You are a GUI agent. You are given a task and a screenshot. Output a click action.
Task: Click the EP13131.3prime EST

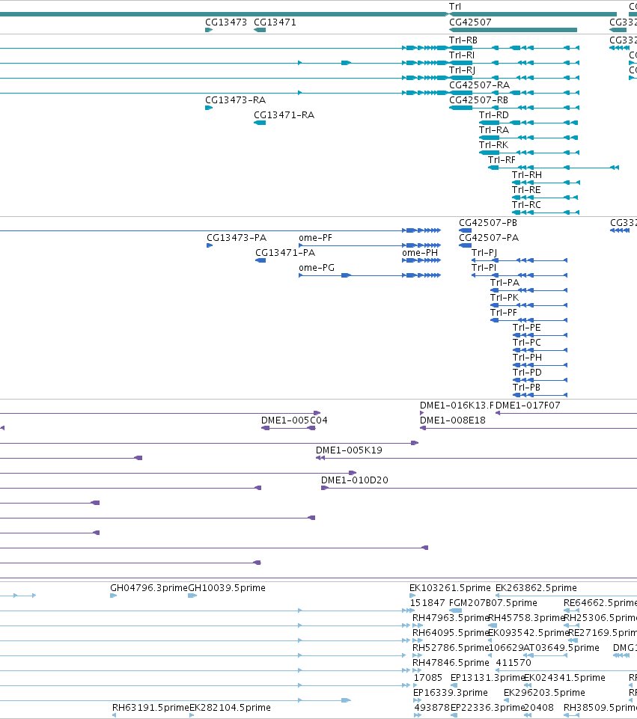point(454,685)
